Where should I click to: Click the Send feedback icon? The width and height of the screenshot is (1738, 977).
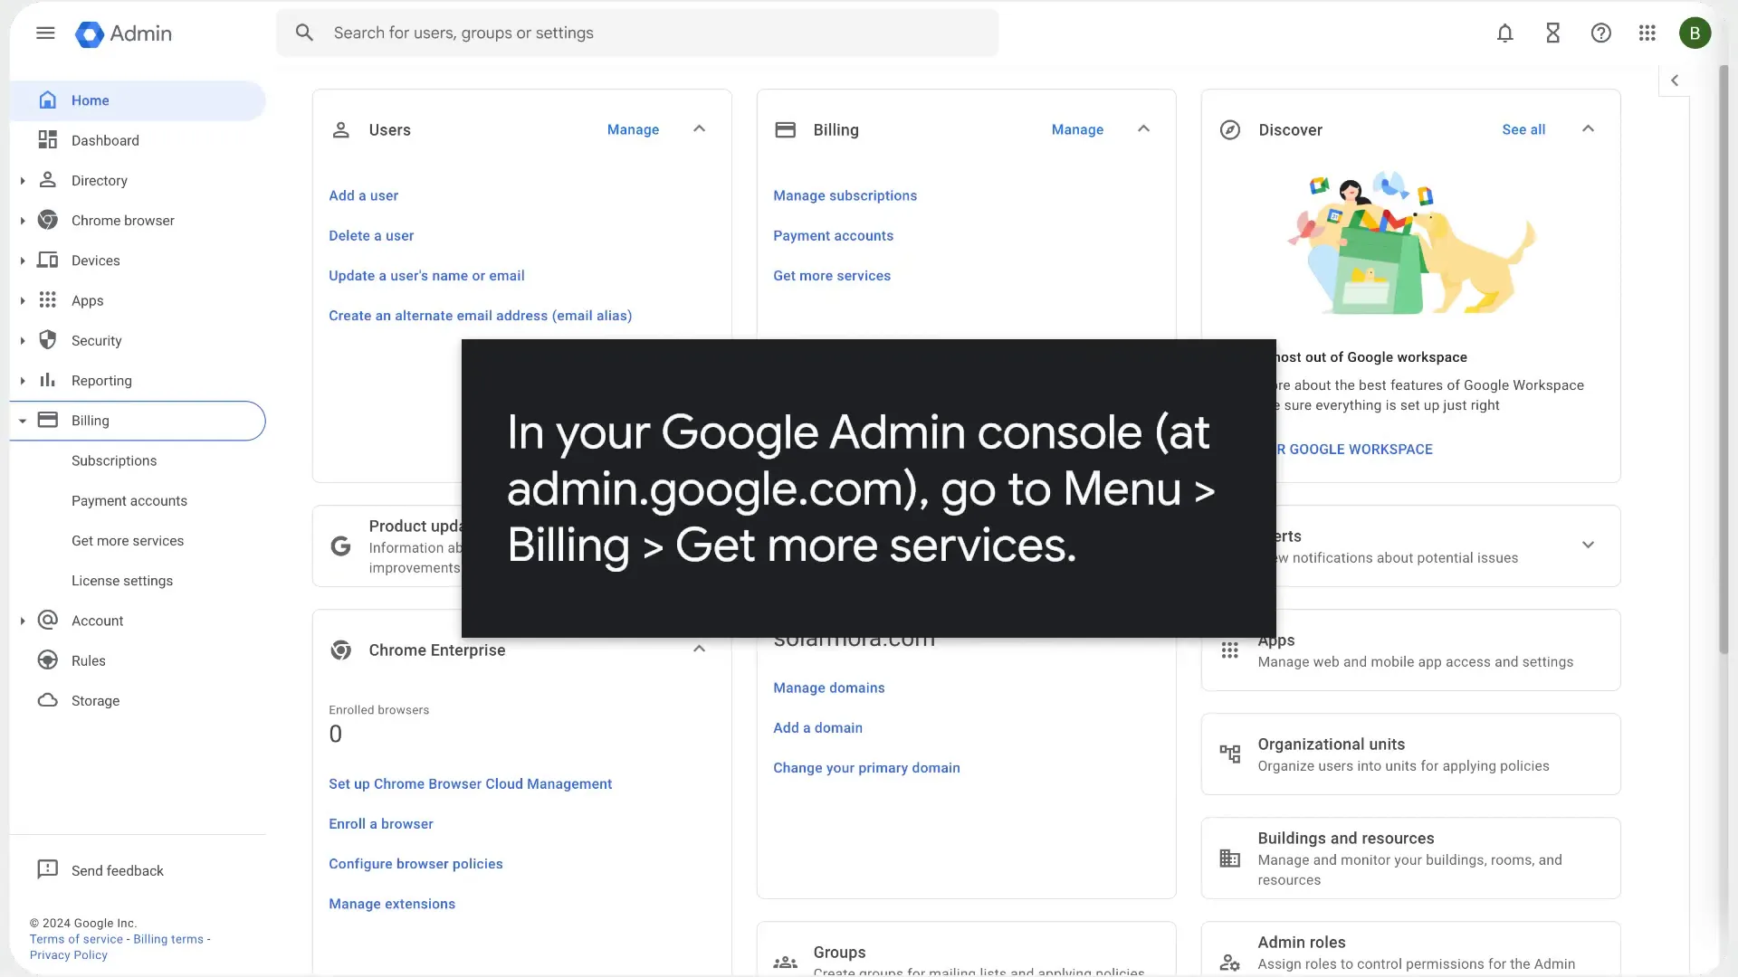tap(47, 870)
